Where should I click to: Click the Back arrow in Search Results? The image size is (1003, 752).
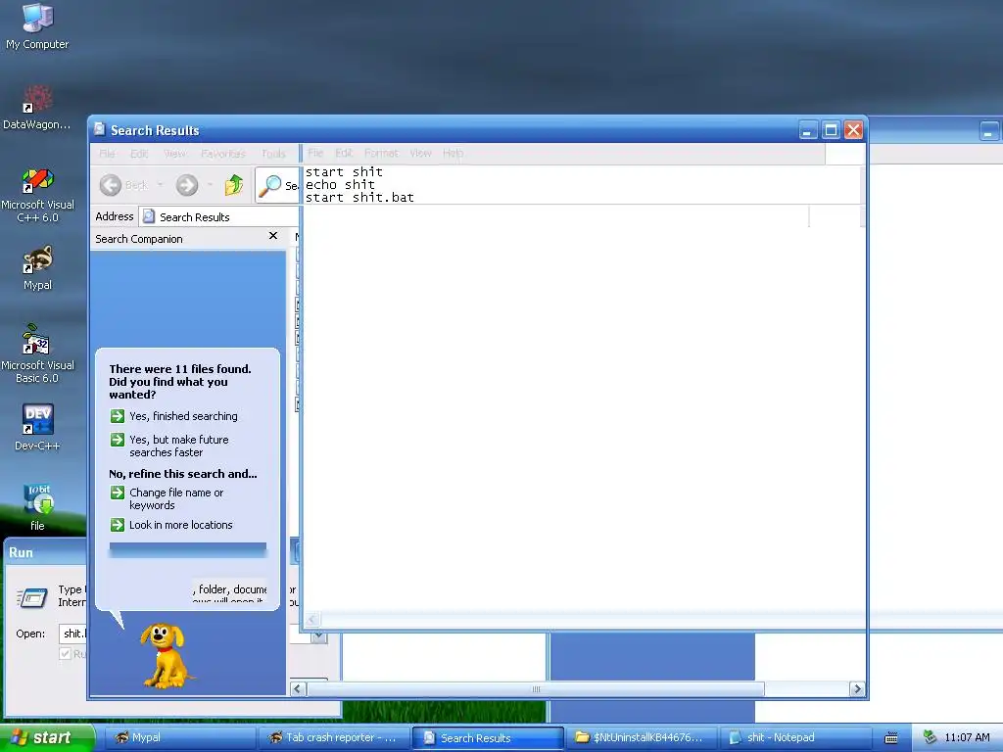point(111,185)
